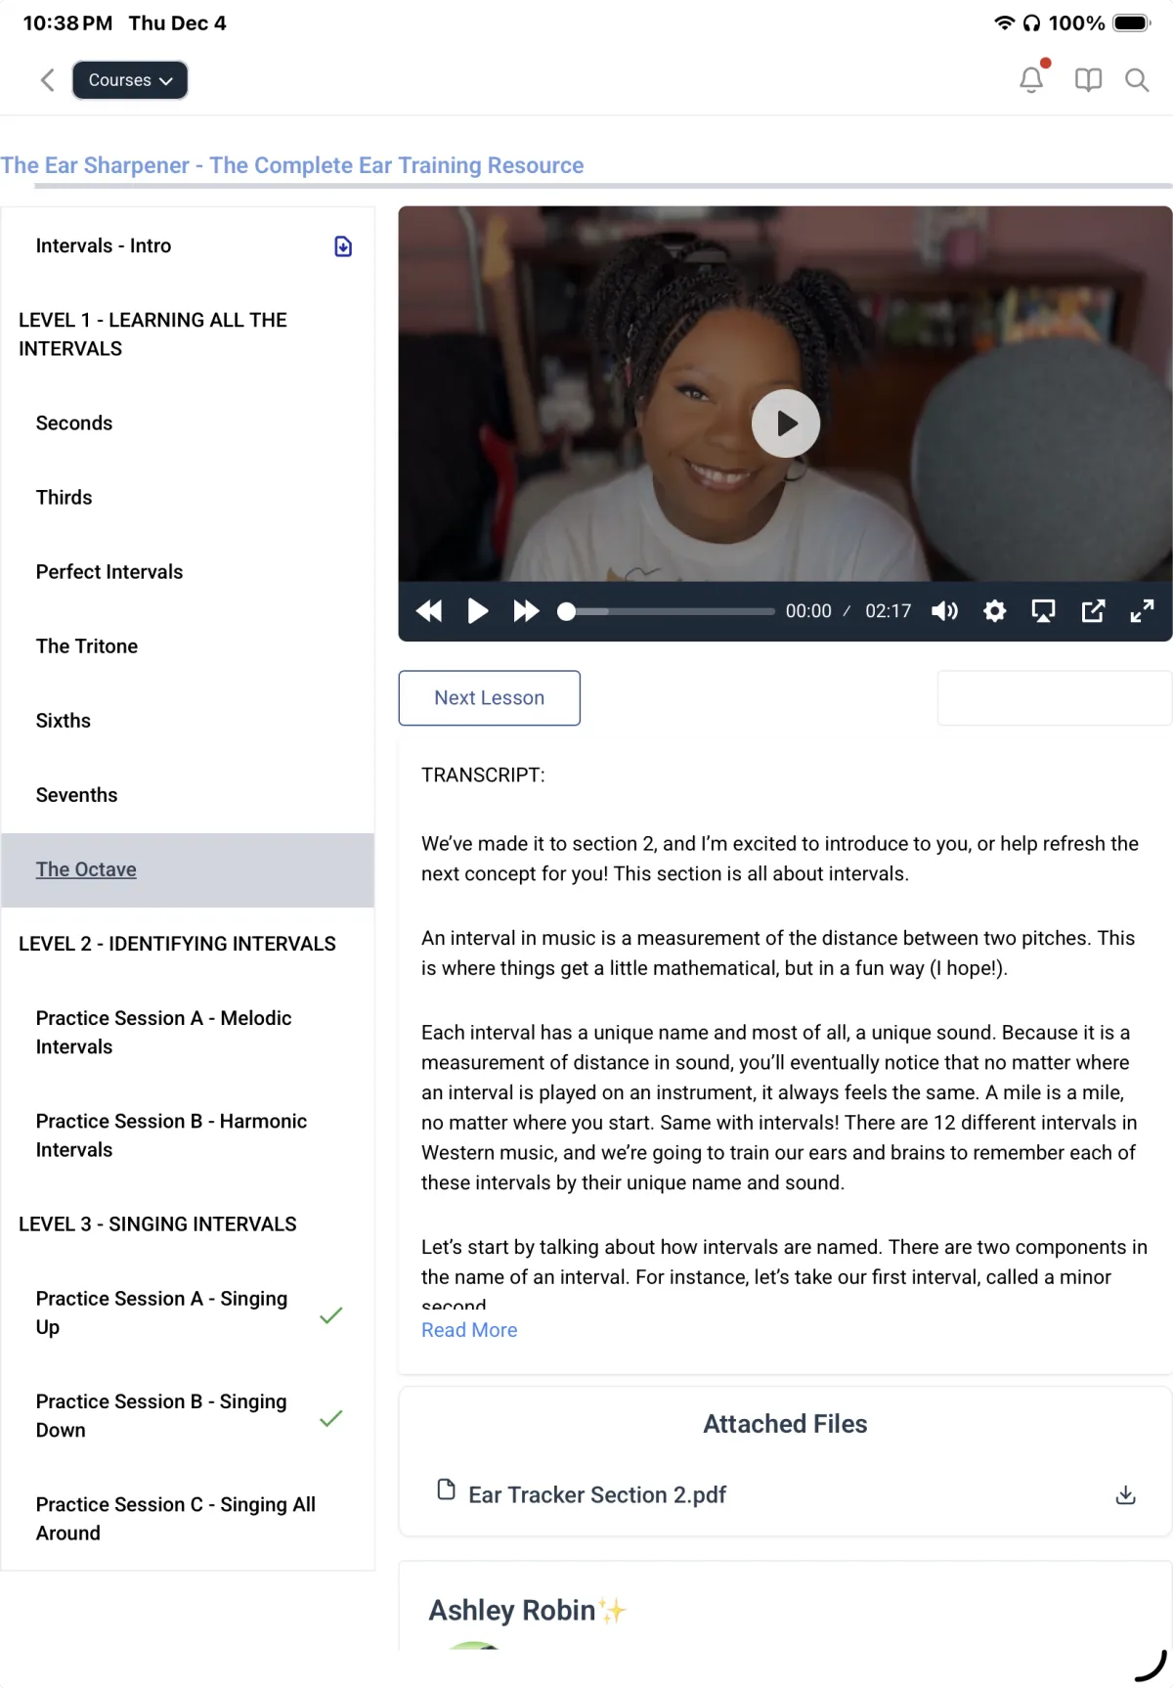Open Practice Session B - Singing Down
The height and width of the screenshot is (1688, 1173).
(x=161, y=1415)
